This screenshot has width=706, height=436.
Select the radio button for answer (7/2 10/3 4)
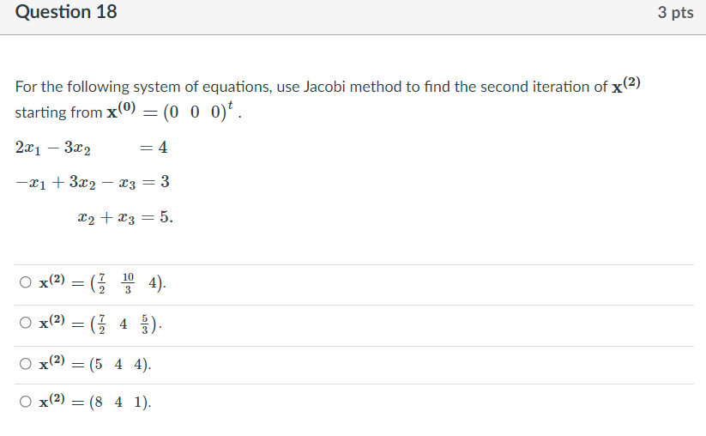[x=26, y=282]
